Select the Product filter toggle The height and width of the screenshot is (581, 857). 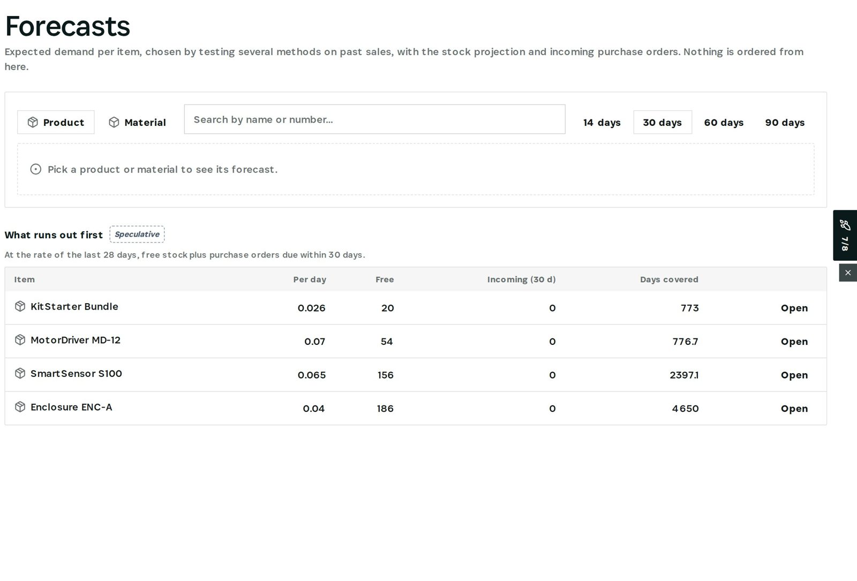point(56,122)
